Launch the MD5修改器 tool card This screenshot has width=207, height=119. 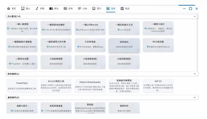pos(158,45)
